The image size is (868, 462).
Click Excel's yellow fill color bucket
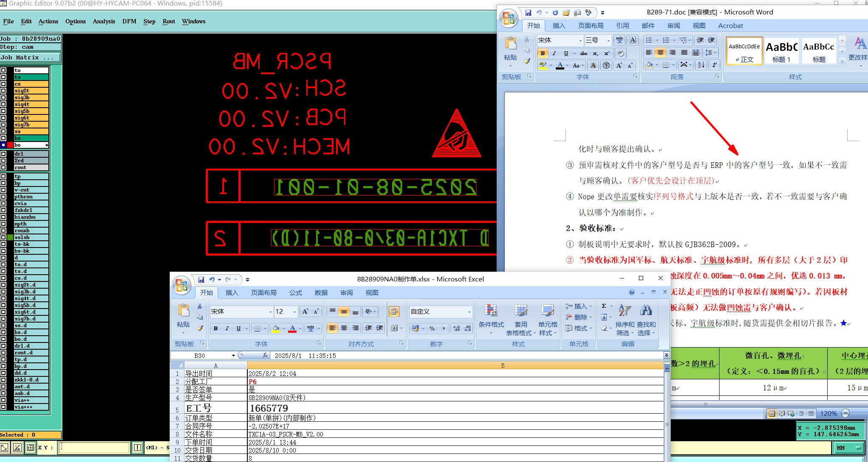[x=276, y=328]
